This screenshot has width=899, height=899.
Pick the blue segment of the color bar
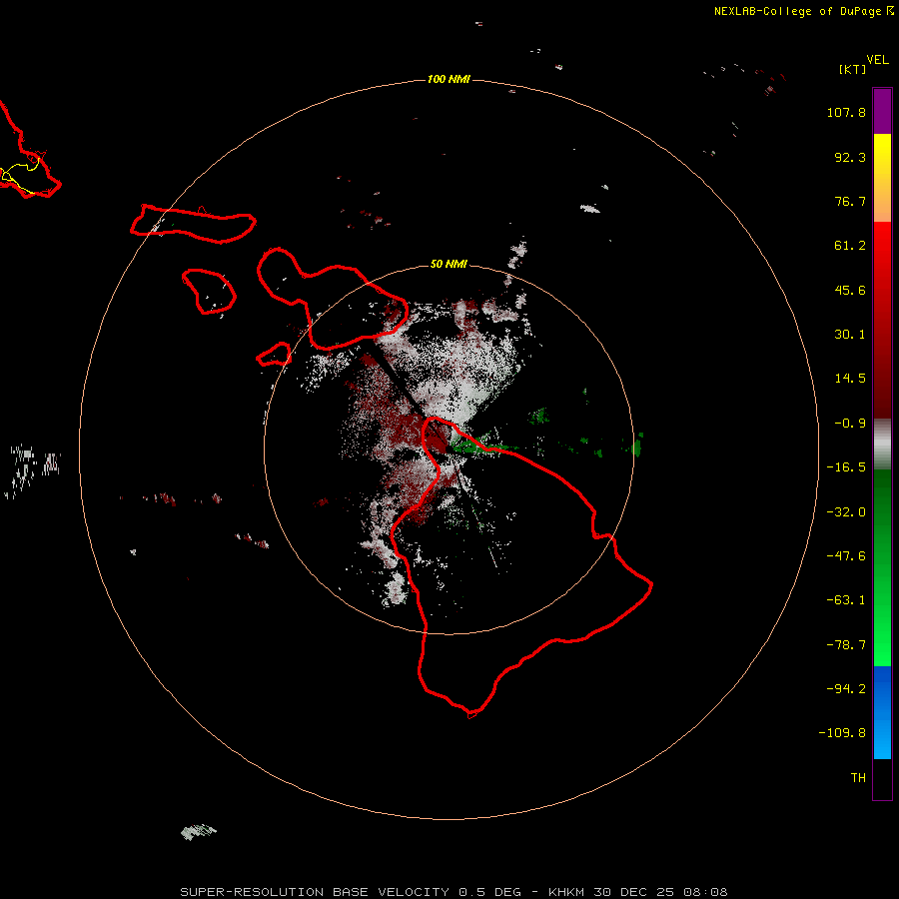pos(882,712)
